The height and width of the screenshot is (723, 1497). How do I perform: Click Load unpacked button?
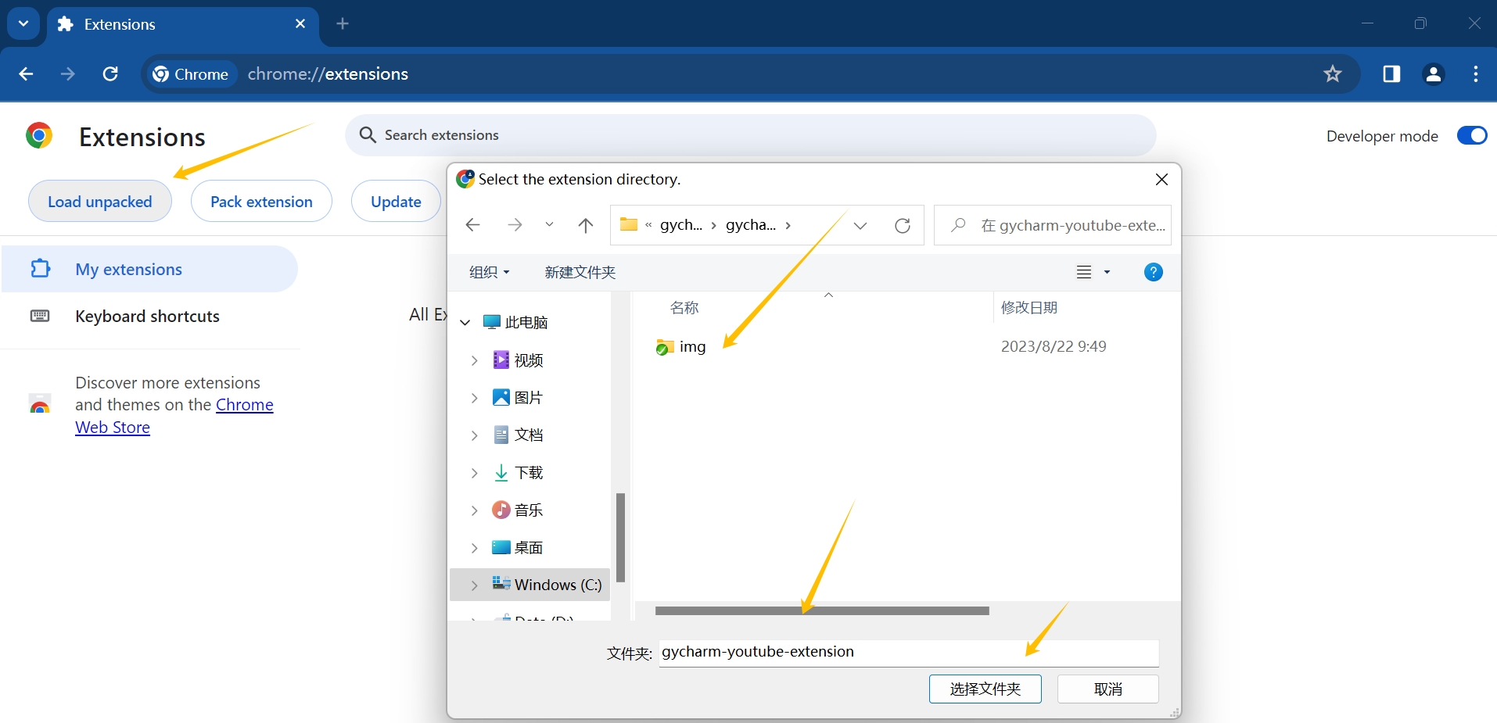(x=100, y=202)
